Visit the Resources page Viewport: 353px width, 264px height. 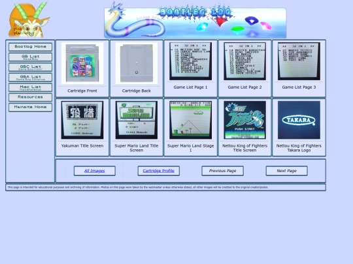pos(30,97)
